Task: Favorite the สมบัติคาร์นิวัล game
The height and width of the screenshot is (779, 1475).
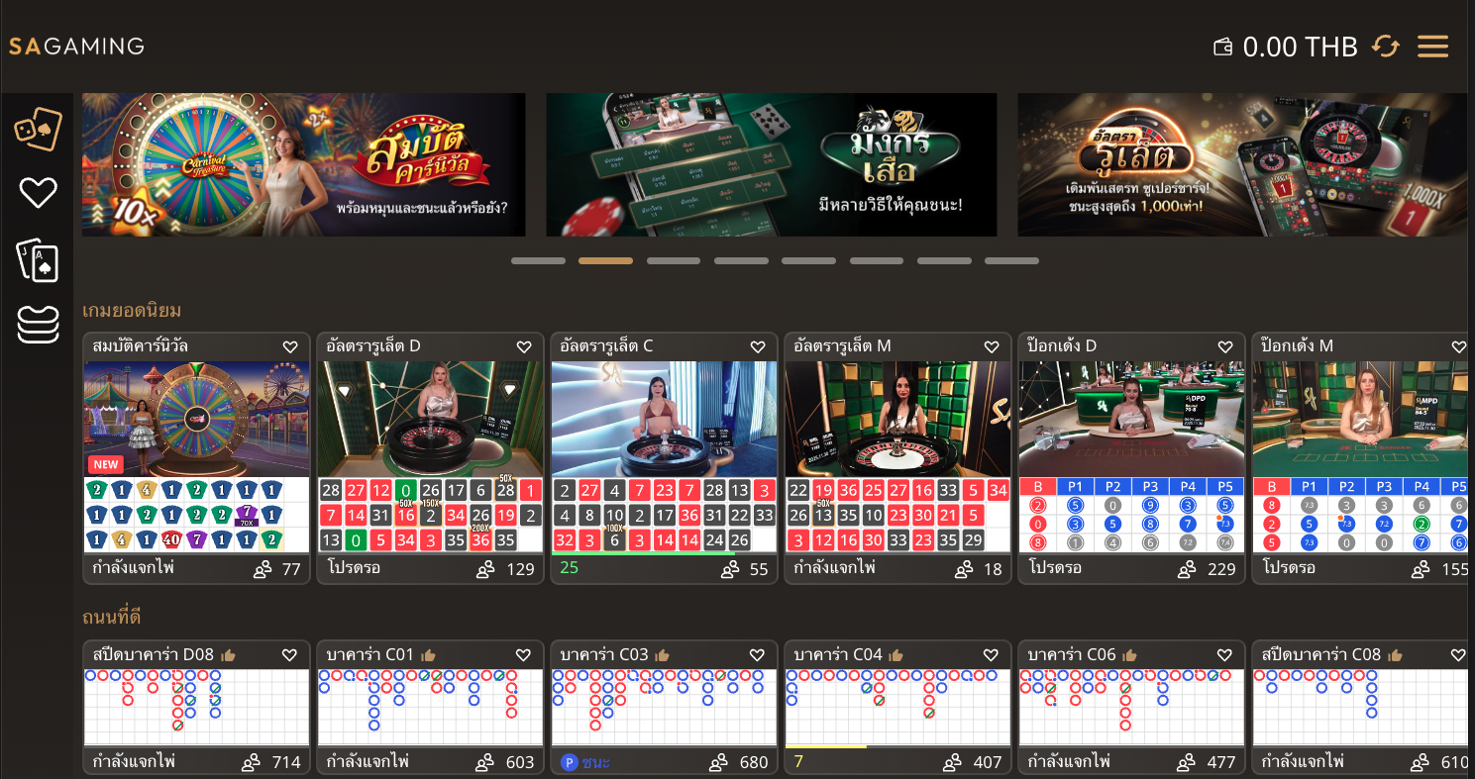Action: [290, 347]
